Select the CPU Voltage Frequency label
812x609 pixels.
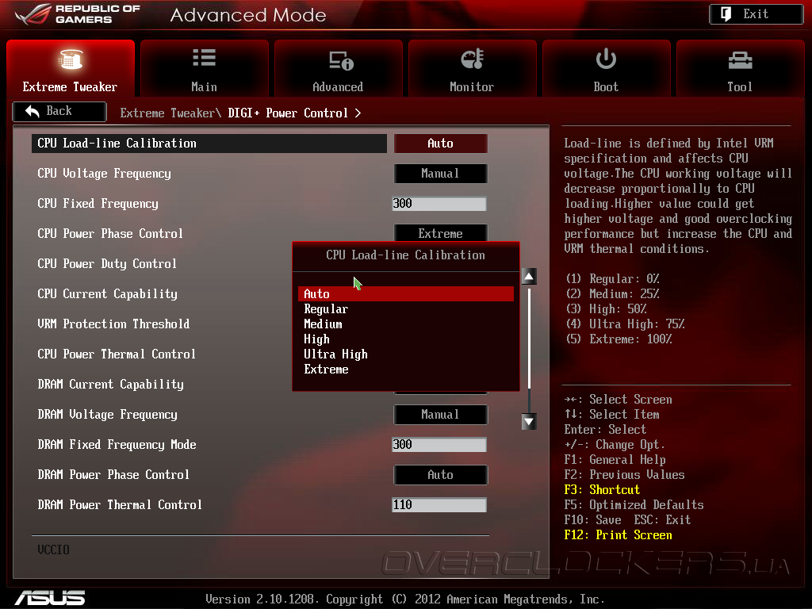pyautogui.click(x=104, y=174)
